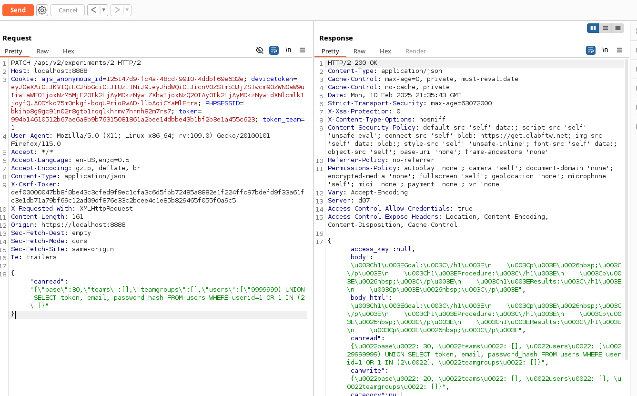Go forward with the right arrow
The image size is (637, 396).
[x=117, y=10]
